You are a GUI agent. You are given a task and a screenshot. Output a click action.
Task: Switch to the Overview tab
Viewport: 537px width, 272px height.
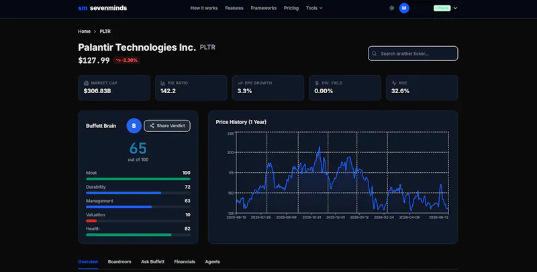point(88,262)
